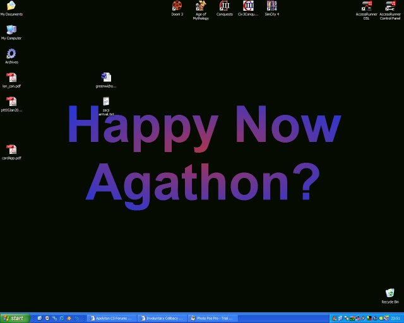404x323 pixels.
Task: Click the tray icon beside the clock
Action: 386,319
